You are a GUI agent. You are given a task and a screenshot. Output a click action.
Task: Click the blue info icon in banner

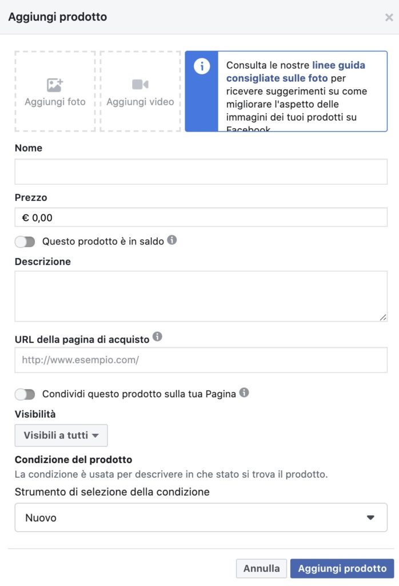201,66
